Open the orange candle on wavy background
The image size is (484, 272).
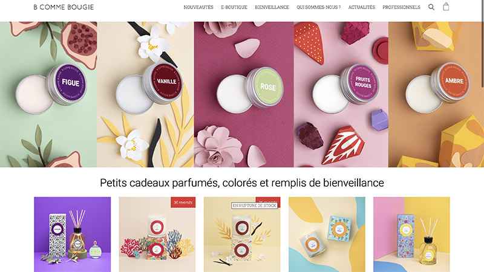pyautogui.click(x=327, y=235)
